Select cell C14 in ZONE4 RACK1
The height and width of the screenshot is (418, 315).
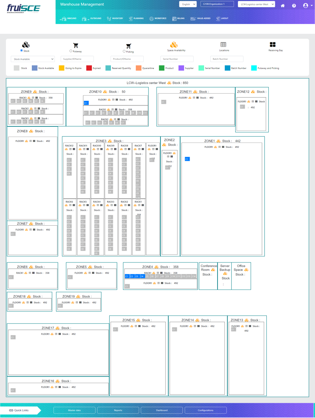pos(194,277)
